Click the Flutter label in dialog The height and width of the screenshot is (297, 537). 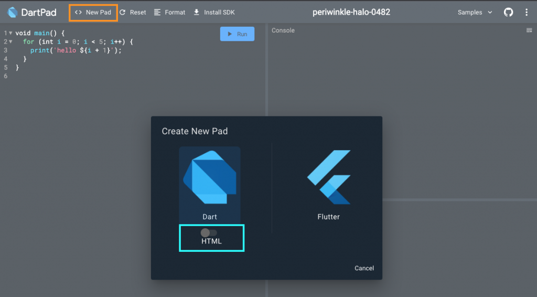pyautogui.click(x=328, y=217)
